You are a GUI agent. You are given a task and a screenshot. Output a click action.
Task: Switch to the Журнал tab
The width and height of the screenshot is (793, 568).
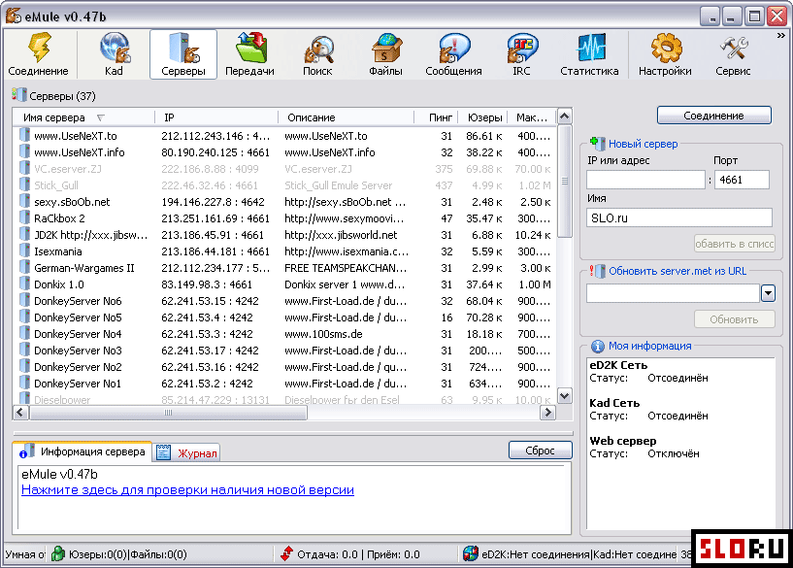pos(186,452)
